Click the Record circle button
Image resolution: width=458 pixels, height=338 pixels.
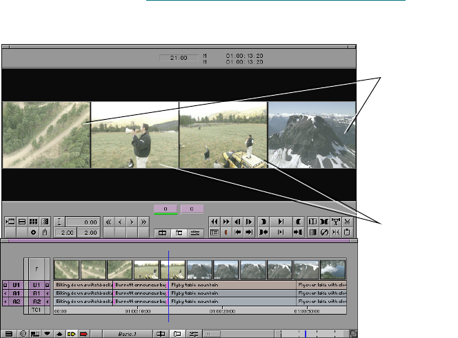pyautogui.click(x=33, y=233)
